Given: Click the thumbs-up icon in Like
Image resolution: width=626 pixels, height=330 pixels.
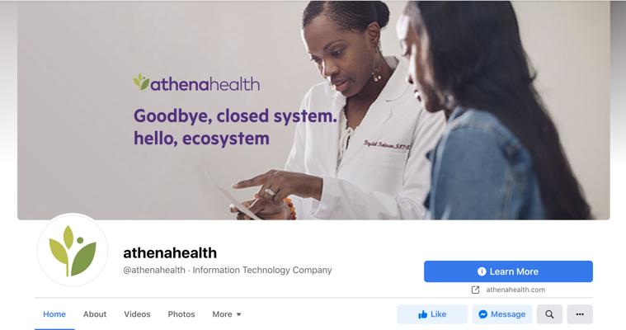Looking at the screenshot, I should click(x=422, y=315).
